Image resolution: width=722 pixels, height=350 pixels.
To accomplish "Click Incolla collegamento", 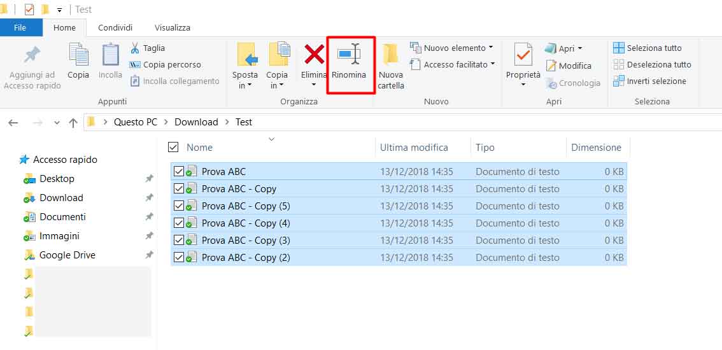I will (x=175, y=81).
